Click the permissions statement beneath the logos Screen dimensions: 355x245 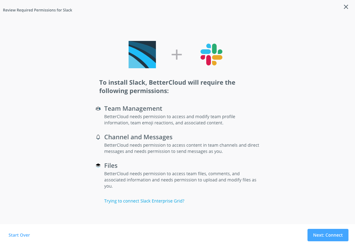167,86
